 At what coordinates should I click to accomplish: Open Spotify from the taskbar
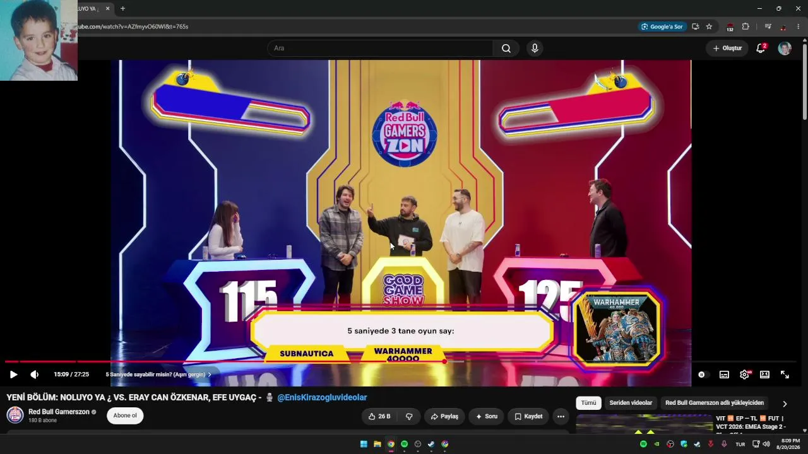point(405,444)
